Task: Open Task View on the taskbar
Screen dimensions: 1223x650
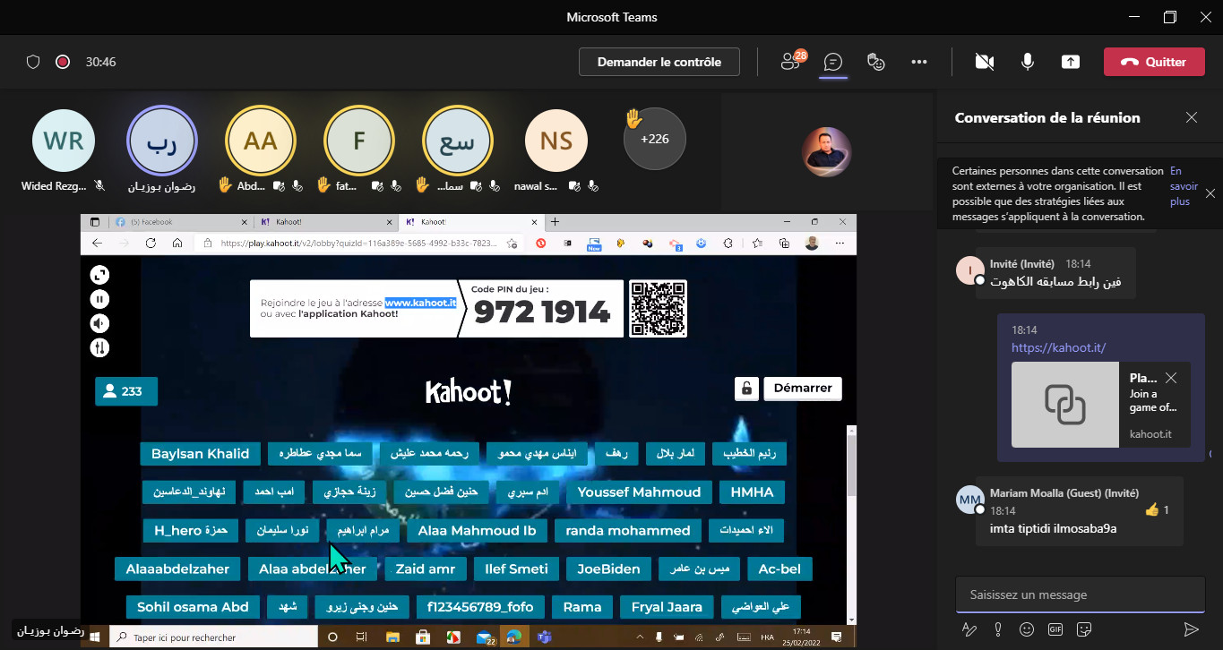Action: coord(361,637)
